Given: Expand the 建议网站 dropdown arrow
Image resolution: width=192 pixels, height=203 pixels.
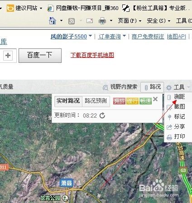Looking at the screenshot, I should pos(41,8).
